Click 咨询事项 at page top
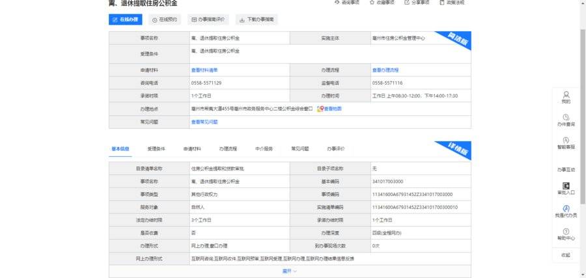This screenshot has height=278, width=586. click(x=347, y=2)
